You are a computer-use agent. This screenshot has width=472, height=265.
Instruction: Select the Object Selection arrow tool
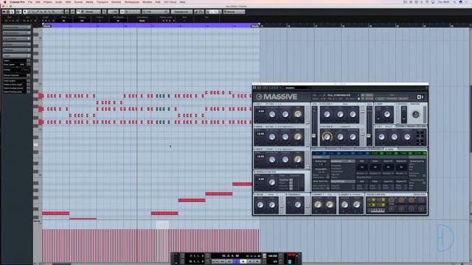(x=24, y=12)
